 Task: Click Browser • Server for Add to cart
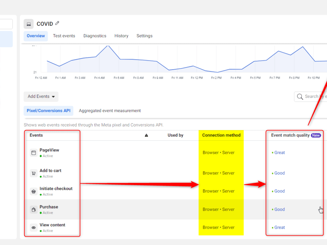(x=218, y=173)
